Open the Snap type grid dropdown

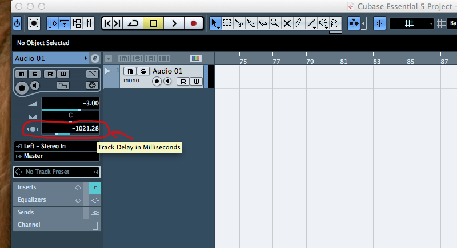tap(411, 23)
